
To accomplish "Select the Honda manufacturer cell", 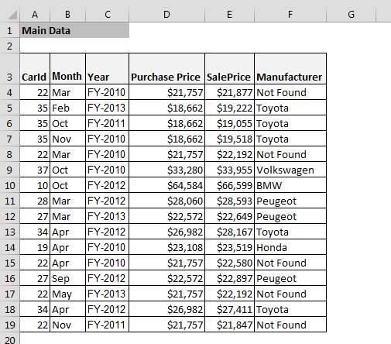I will 290,247.
